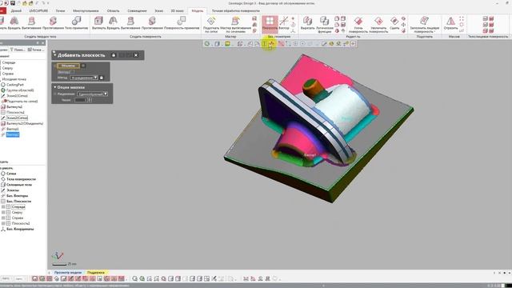Image resolution: width=512 pixels, height=288 pixels.
Task: Select CastingPart in the feature tree
Action: point(15,85)
